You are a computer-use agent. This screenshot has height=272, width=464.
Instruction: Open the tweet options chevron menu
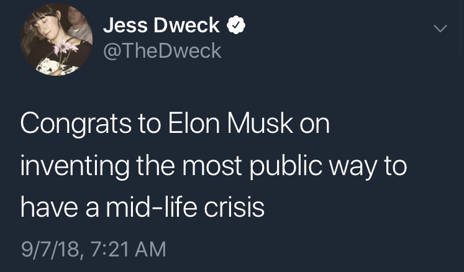pos(440,29)
